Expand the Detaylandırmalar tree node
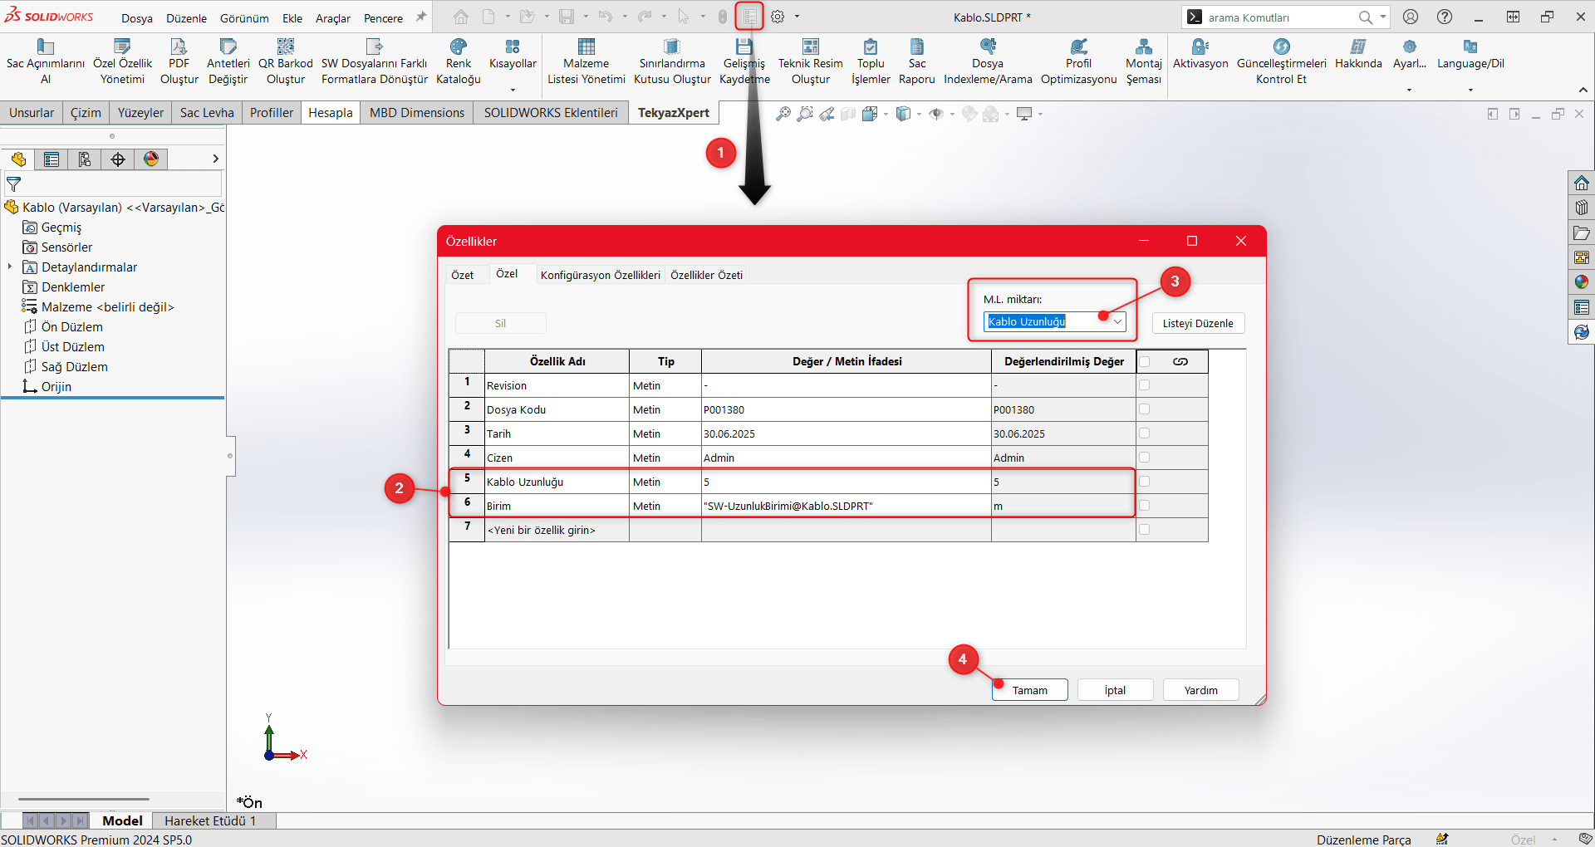The width and height of the screenshot is (1595, 847). tap(10, 267)
